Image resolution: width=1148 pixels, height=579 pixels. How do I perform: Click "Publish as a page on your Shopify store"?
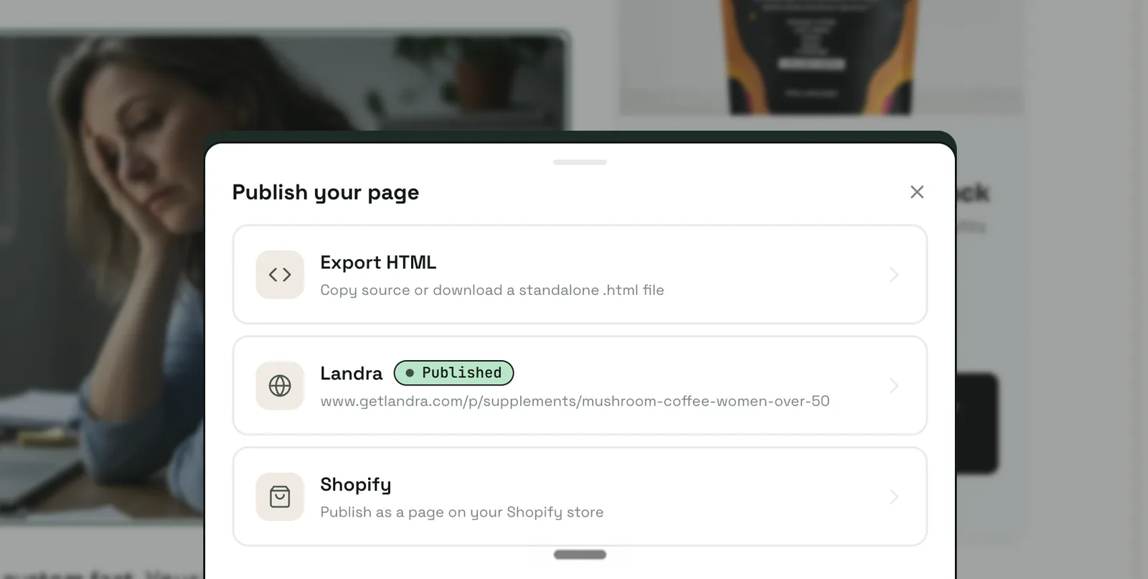462,512
